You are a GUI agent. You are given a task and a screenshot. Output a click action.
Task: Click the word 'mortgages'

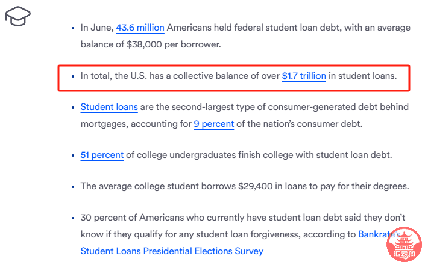pyautogui.click(x=104, y=124)
